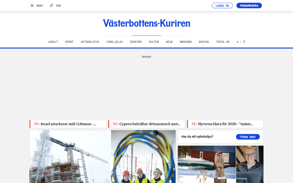Click TIPSA VK in the navigation
Image resolution: width=293 pixels, height=183 pixels.
(x=223, y=42)
